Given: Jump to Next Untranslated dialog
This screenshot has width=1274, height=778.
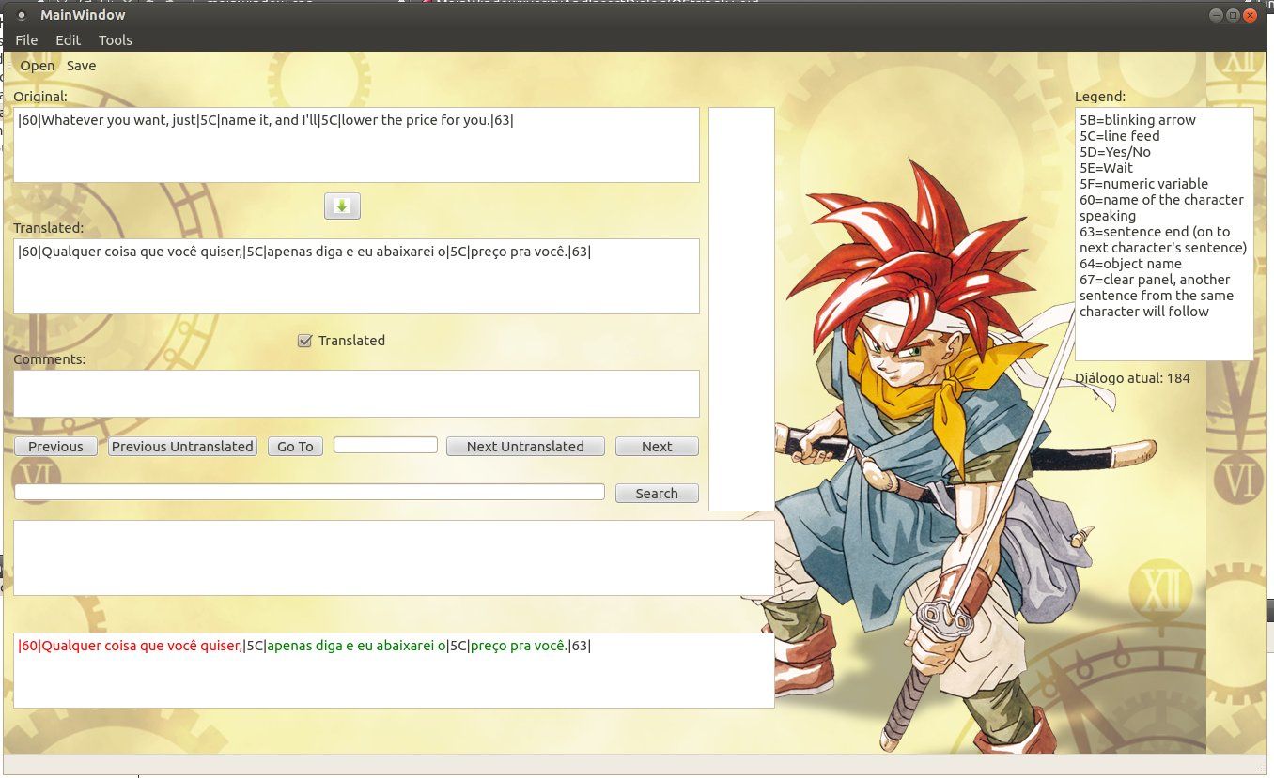Looking at the screenshot, I should (525, 447).
